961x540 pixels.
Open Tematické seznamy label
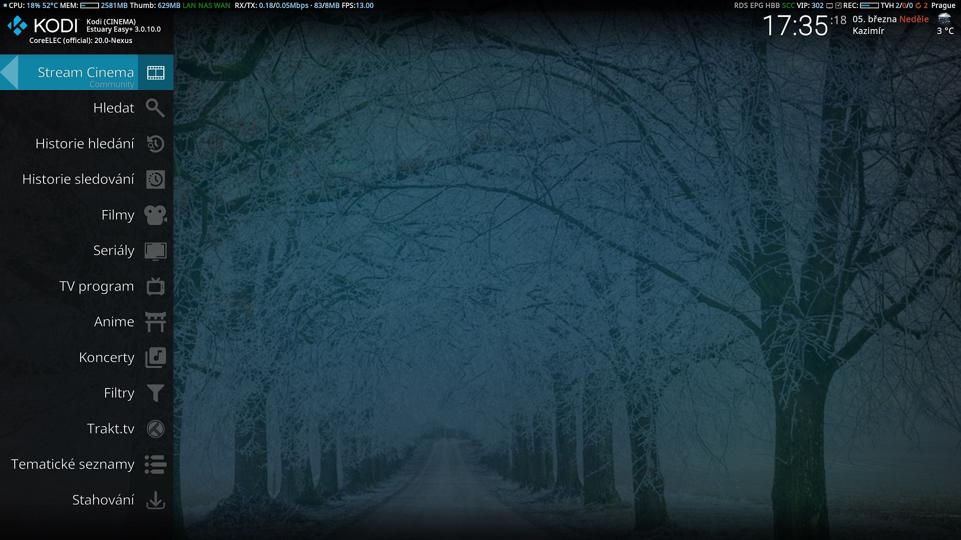(73, 464)
